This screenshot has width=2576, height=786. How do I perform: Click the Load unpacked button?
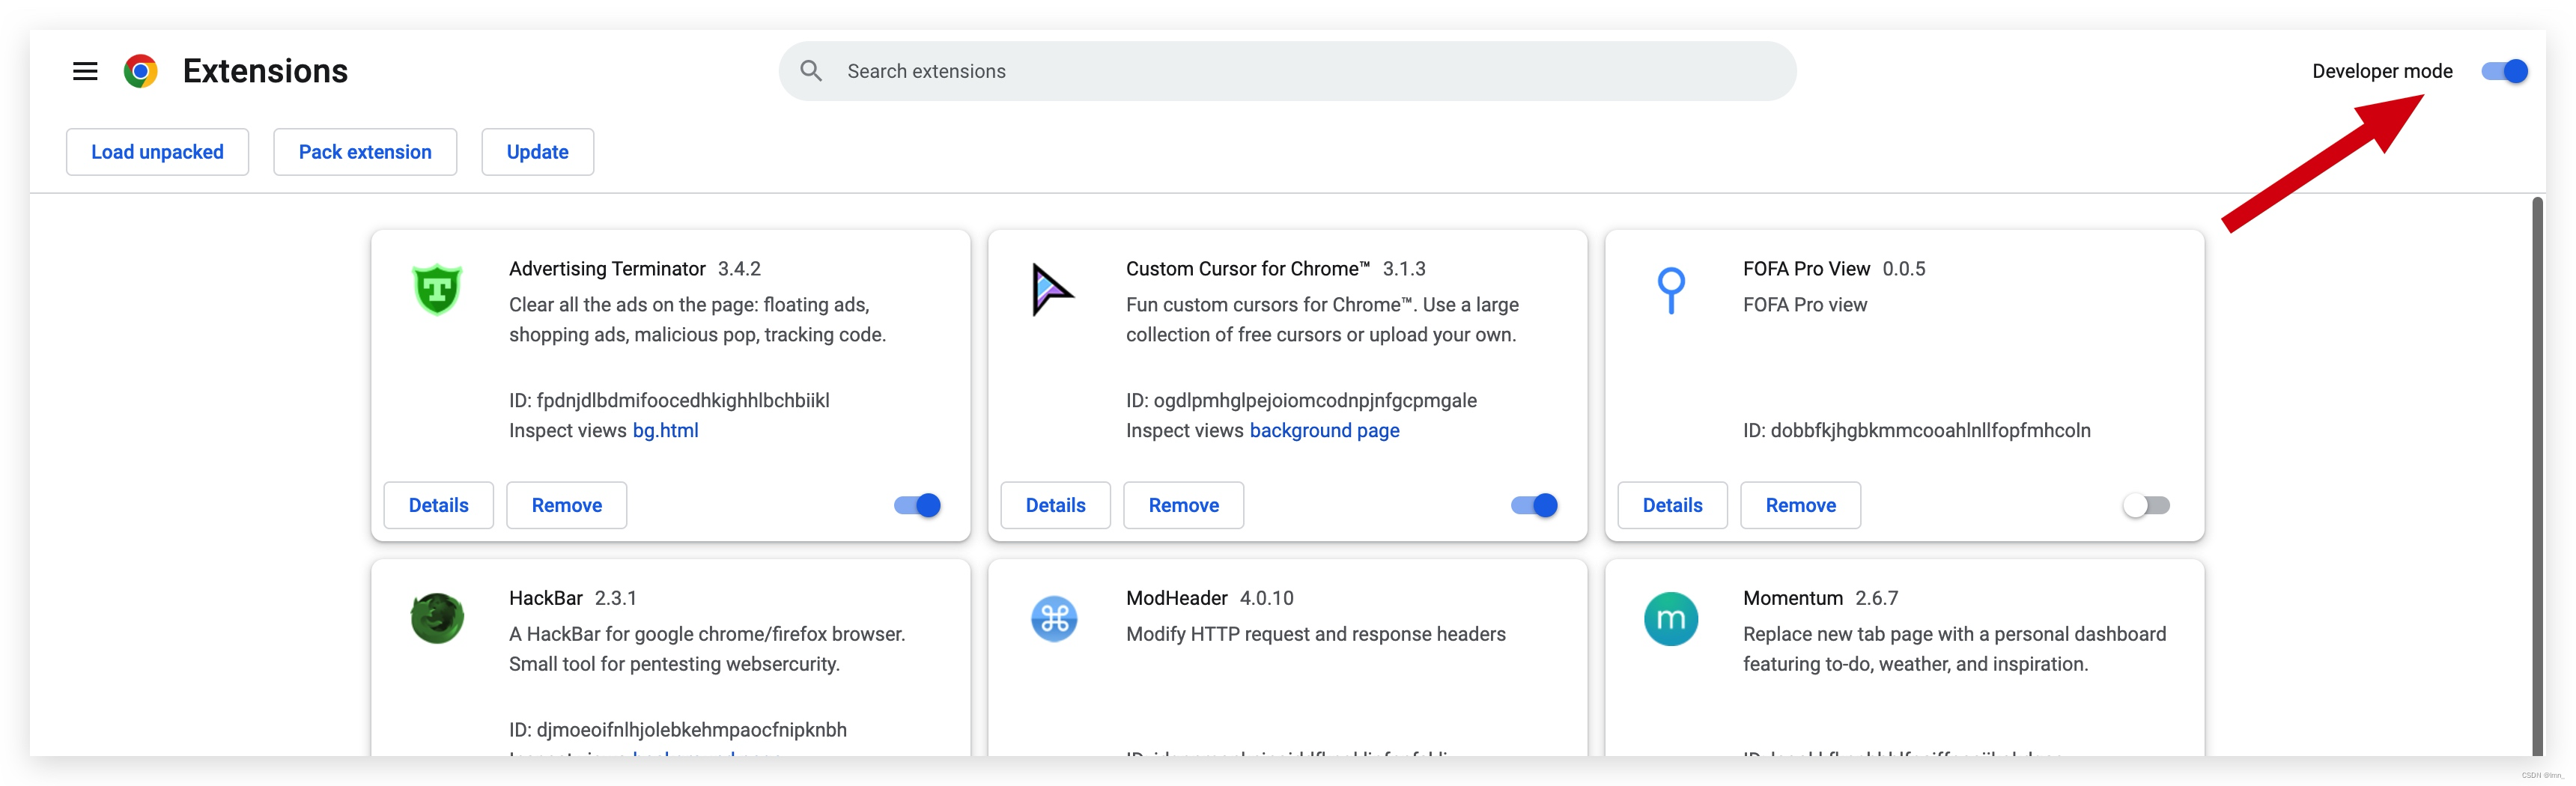[157, 152]
